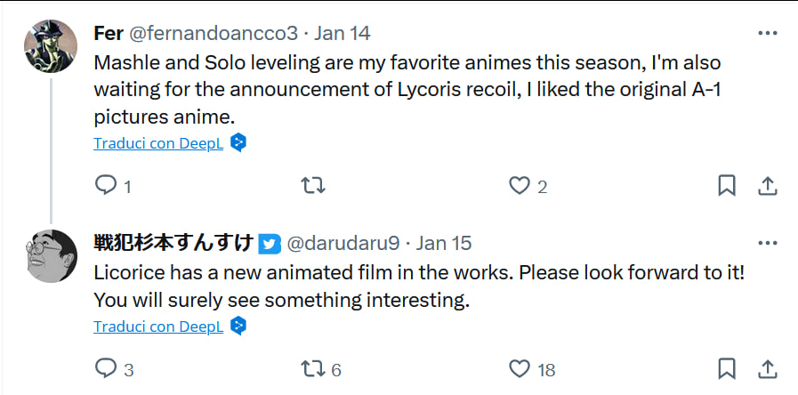798x395 pixels.
Task: Translate Fer's tweet with DeepL
Action: 158,143
